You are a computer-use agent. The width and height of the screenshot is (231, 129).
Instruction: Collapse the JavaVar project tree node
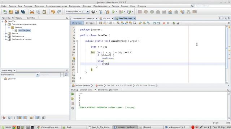[3, 21]
